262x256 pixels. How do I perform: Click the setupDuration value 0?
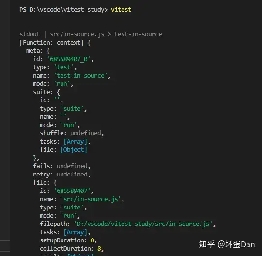tap(92, 240)
